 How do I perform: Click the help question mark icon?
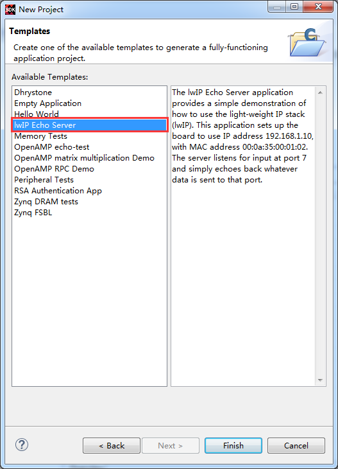pyautogui.click(x=22, y=445)
